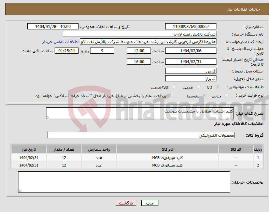This screenshot has width=269, height=212.
Task: Select first row کلید مینیاتوری MCB
Action: [167, 158]
